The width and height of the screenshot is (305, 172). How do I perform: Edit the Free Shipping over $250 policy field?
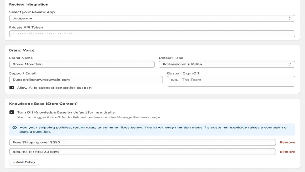point(142,142)
